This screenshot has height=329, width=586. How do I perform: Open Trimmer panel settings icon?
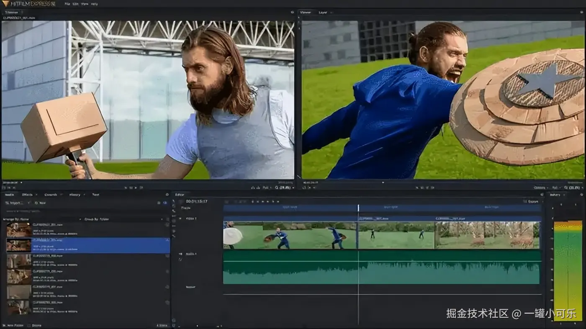coord(292,13)
